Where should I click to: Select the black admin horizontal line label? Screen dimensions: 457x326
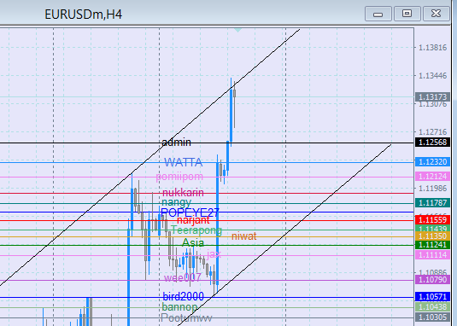[176, 143]
